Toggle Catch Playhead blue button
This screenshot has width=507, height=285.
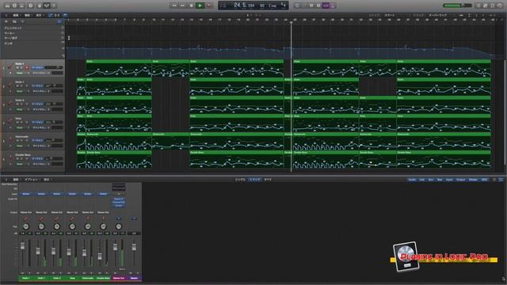tap(65, 15)
